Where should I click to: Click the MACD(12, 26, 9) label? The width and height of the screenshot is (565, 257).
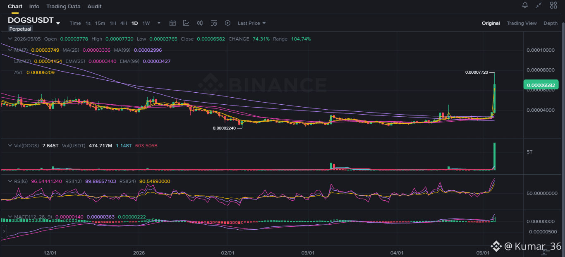[34, 216]
